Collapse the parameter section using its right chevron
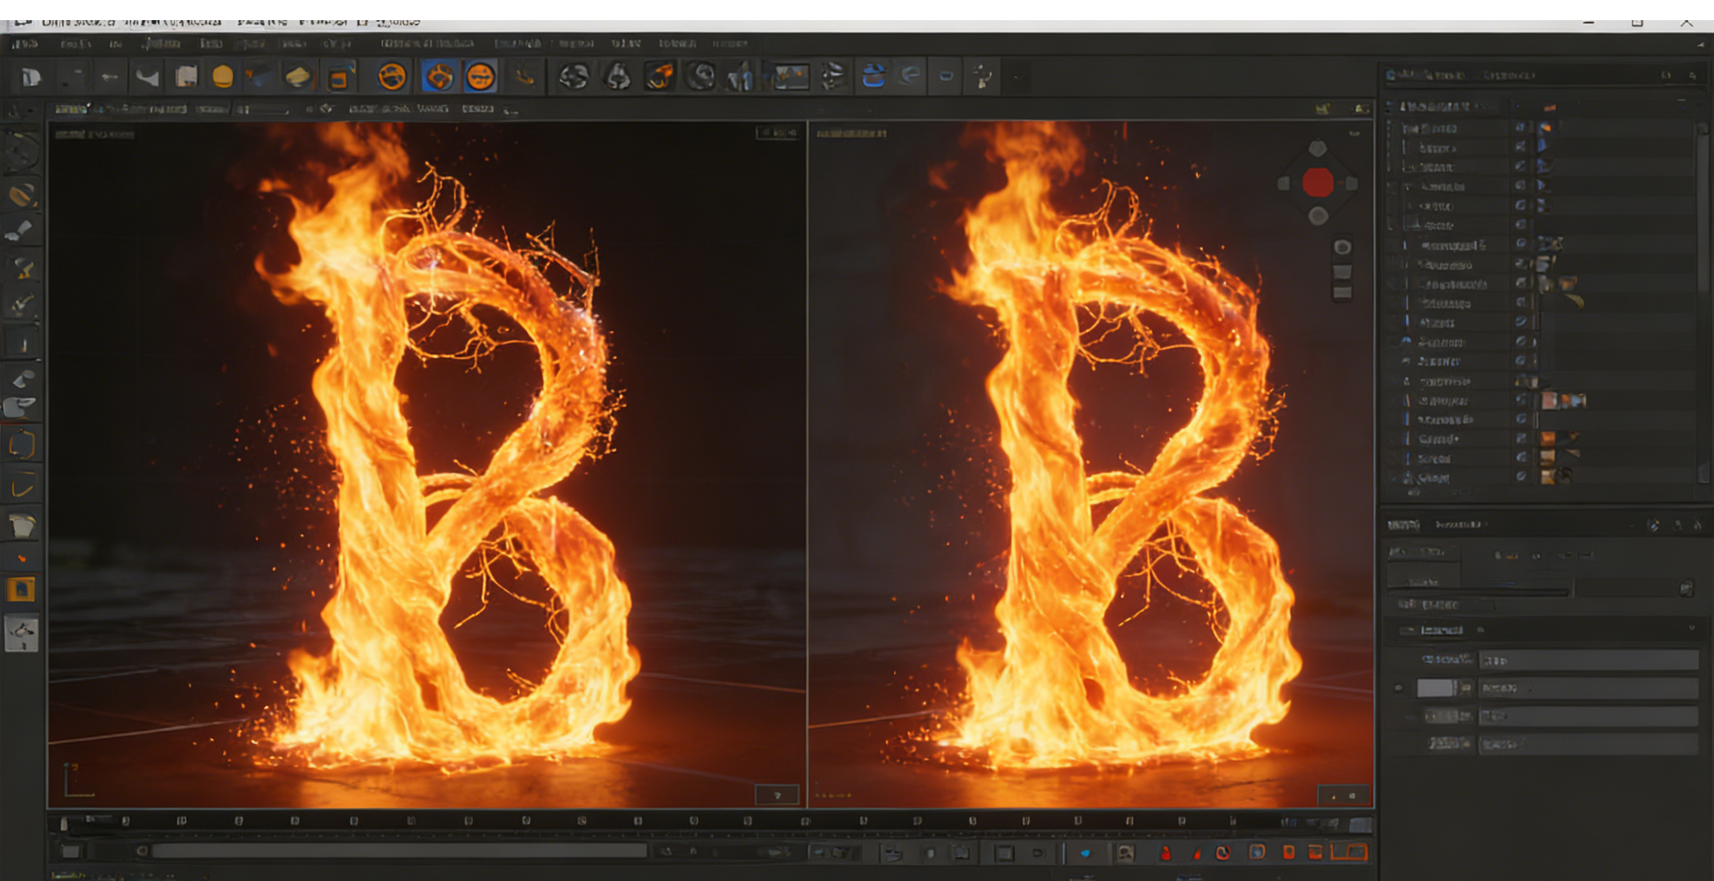This screenshot has width=1714, height=881. click(1691, 628)
